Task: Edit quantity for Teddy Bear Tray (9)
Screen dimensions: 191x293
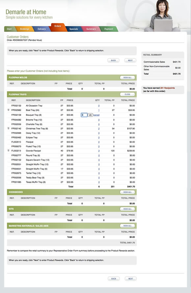Action: (99, 178)
